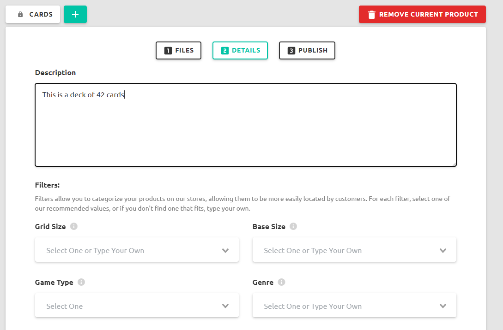
Task: Open the Genre combo box
Action: coord(354,306)
